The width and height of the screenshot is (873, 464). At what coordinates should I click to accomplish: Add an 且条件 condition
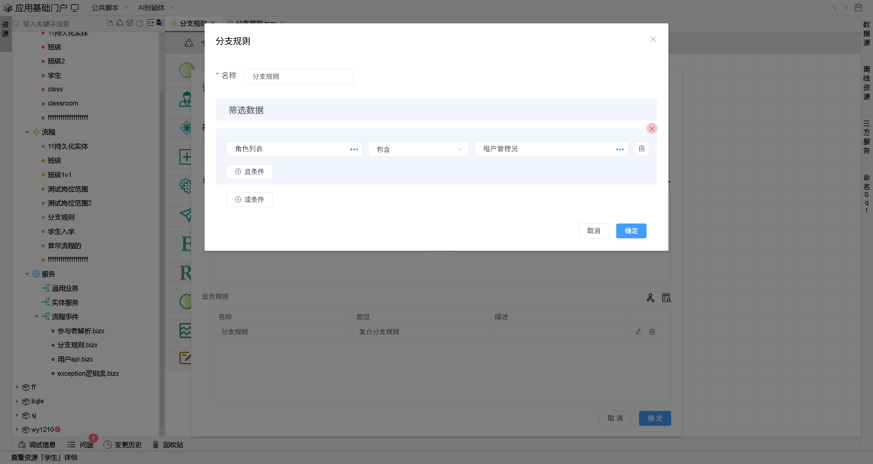[249, 172]
